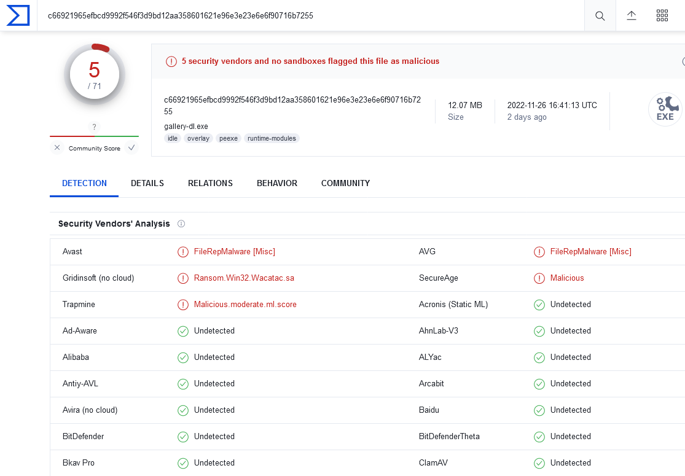685x476 pixels.
Task: Click info icon beside Security Vendors' Analysis
Action: click(x=181, y=224)
